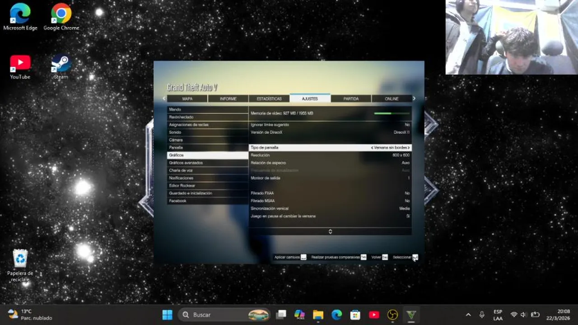Click the battery tray icon
Image resolution: width=578 pixels, height=325 pixels.
(x=535, y=315)
